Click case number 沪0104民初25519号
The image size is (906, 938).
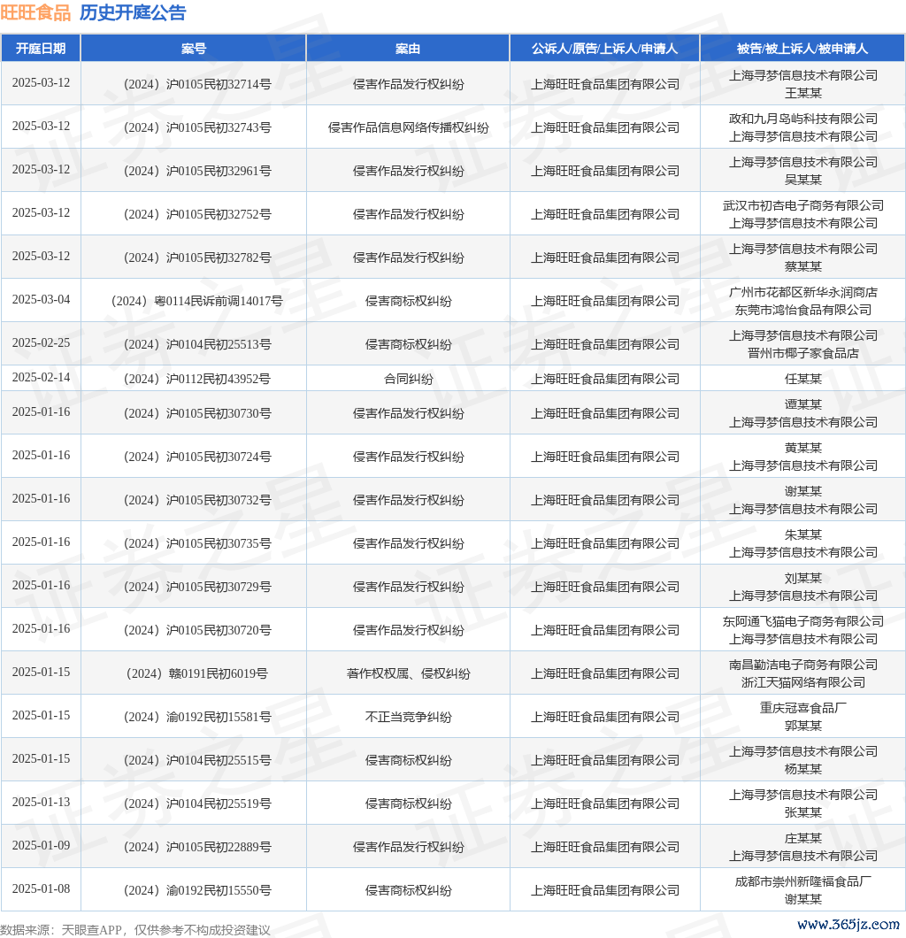pyautogui.click(x=197, y=804)
